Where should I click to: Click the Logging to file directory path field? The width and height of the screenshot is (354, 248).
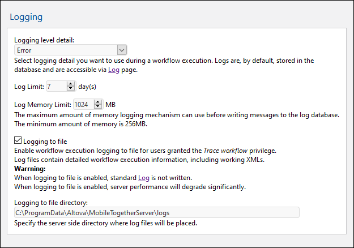click(x=156, y=213)
